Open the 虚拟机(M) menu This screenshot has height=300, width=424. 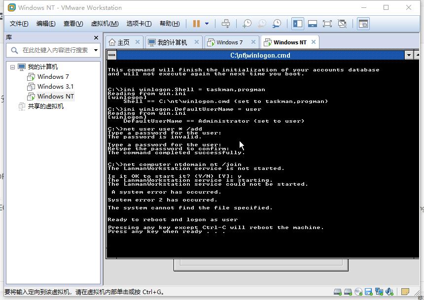pos(105,24)
